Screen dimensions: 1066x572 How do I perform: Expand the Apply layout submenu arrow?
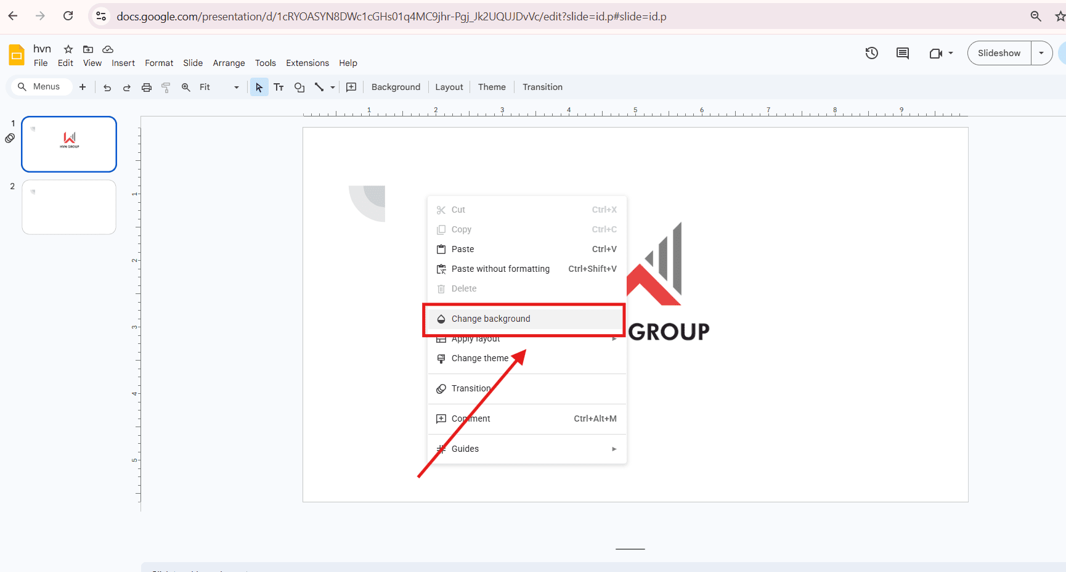[x=614, y=339]
